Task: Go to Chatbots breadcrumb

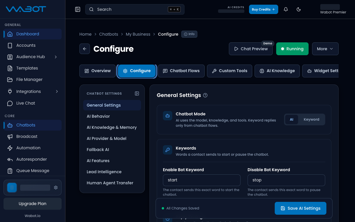Action: coord(109,34)
